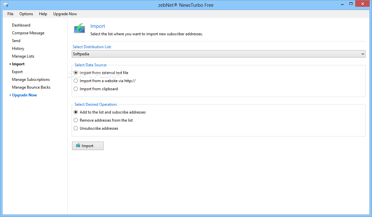The width and height of the screenshot is (372, 217).
Task: Open Compose Message in the sidebar
Action: click(28, 33)
